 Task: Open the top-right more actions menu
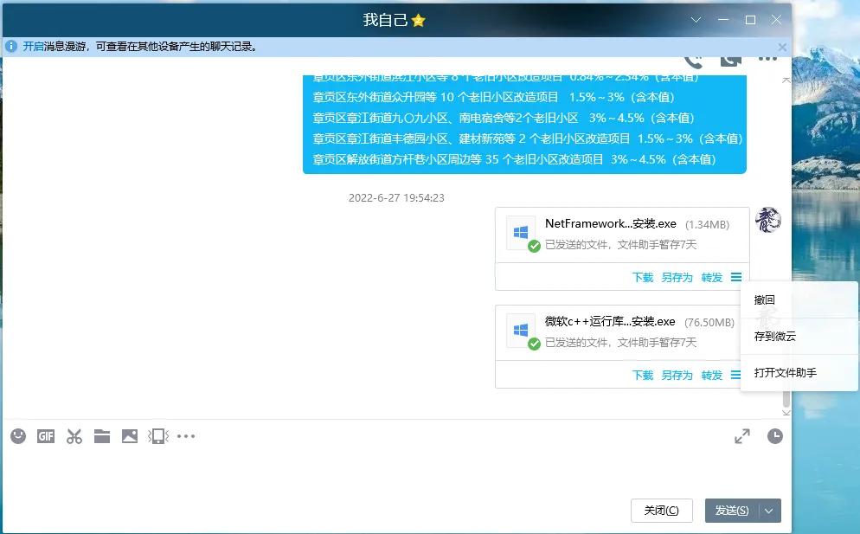[766, 59]
